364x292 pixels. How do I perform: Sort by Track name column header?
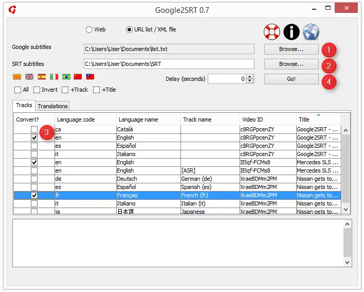coord(210,119)
